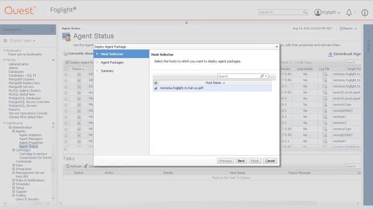Open the Expert View dropdown
373x209 pixels.
click(23, 41)
